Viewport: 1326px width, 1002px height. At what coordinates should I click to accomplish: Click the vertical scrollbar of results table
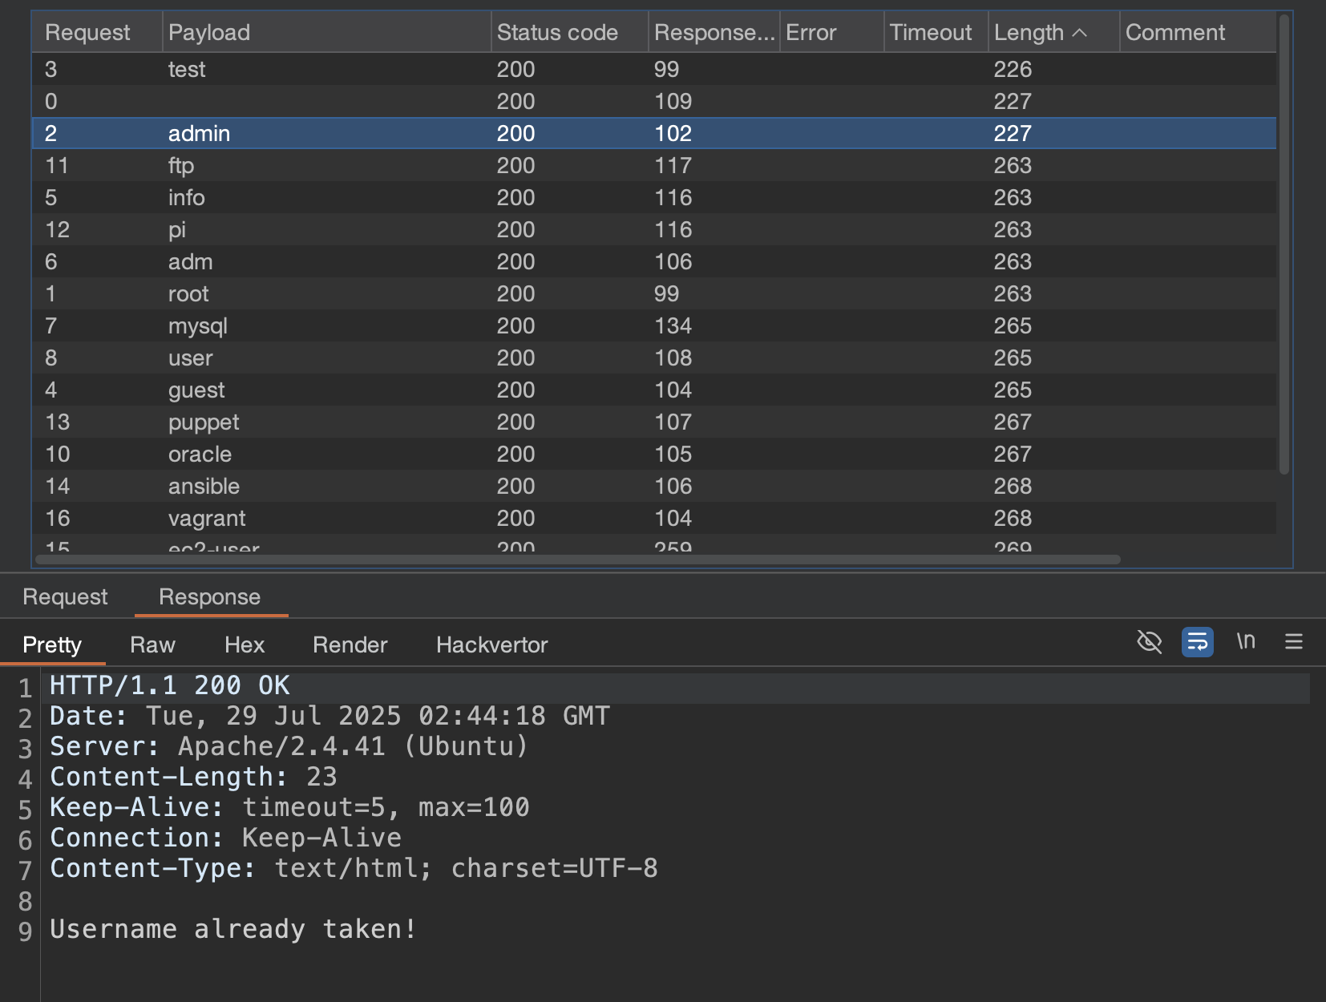coord(1284,244)
